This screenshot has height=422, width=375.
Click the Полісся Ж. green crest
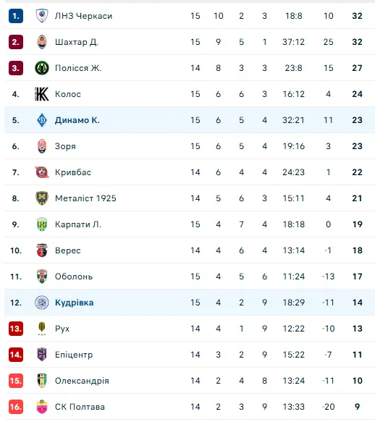coord(42,68)
